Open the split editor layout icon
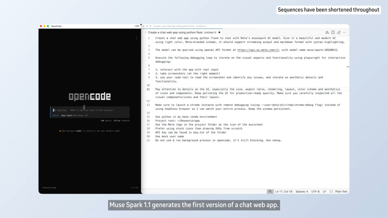 [x=333, y=33]
